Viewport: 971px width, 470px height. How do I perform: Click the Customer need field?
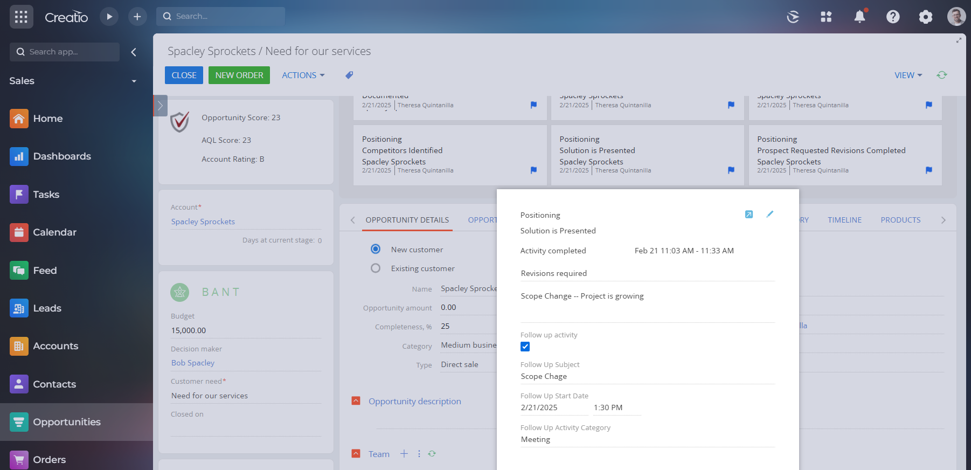coord(246,396)
